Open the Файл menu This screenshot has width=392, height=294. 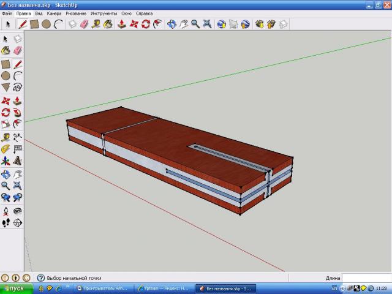[x=7, y=13]
